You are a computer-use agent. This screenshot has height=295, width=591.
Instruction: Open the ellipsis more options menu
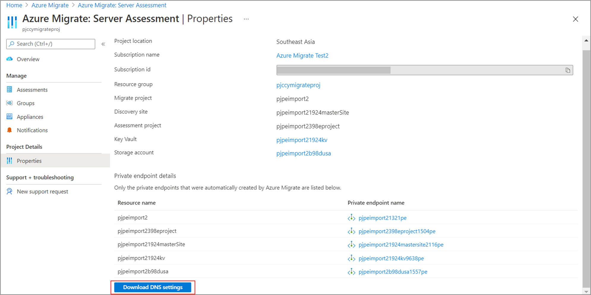(x=246, y=19)
